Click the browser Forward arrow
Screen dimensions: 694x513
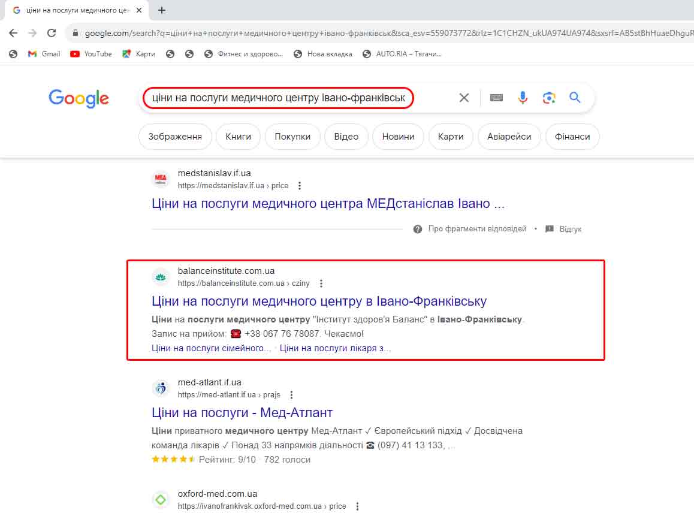32,33
